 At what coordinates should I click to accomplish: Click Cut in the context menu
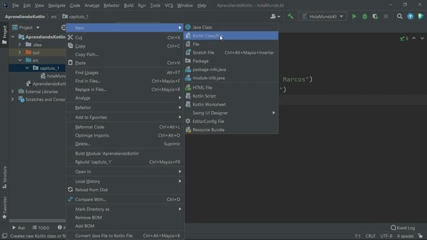125,37
